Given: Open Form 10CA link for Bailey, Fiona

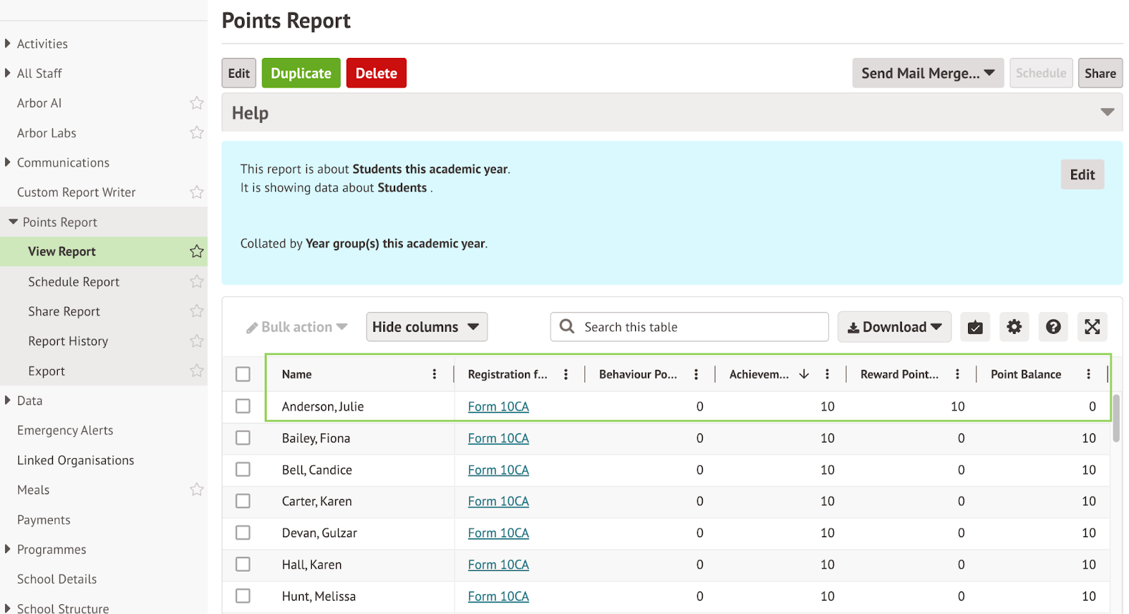Looking at the screenshot, I should point(498,438).
